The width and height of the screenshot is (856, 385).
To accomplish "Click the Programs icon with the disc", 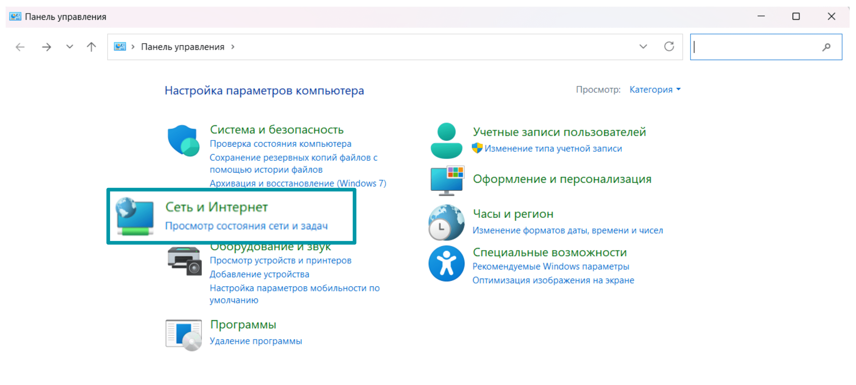I will 184,336.
